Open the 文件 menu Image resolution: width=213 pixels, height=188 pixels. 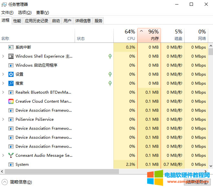7,13
